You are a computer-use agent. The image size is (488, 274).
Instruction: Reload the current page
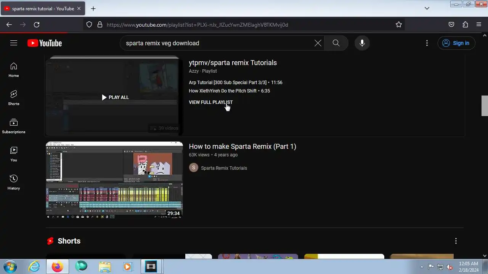37,25
